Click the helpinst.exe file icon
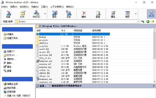 (x=37, y=61)
